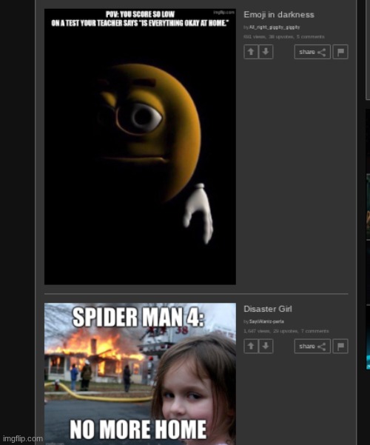Screen dimensions: 370x445
Task: Flag the Disaster Girl meme
Action: pos(340,347)
